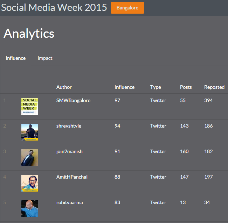Click author name SMWBangalore
The image size is (228, 223).
point(73,100)
